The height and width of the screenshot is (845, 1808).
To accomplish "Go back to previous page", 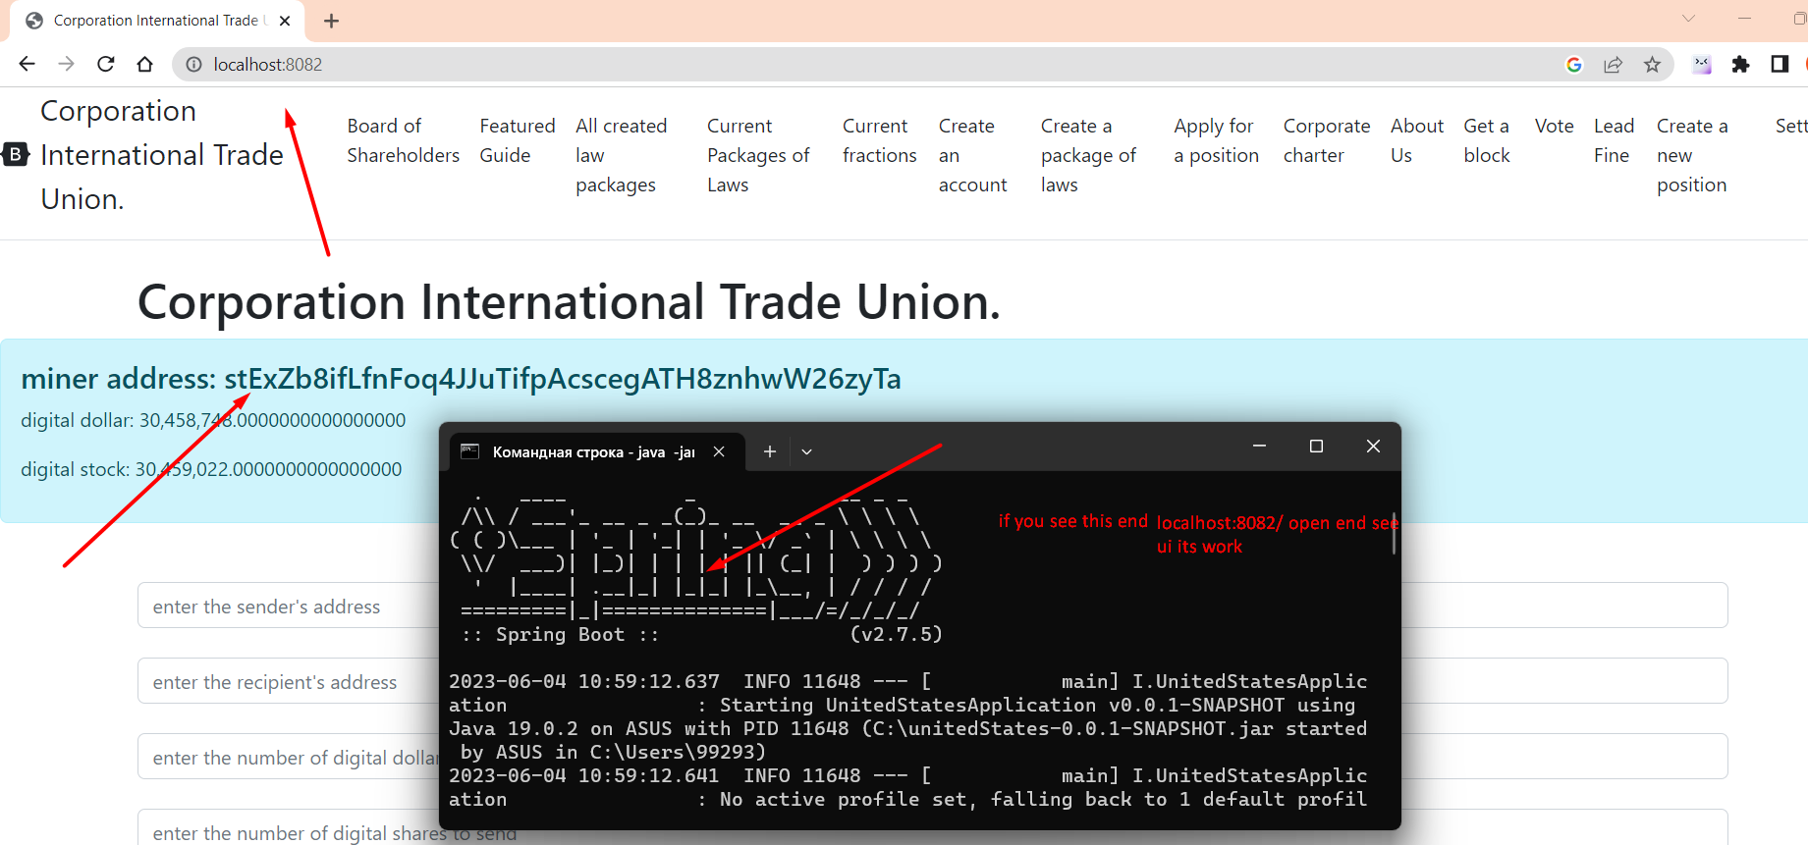I will point(27,65).
